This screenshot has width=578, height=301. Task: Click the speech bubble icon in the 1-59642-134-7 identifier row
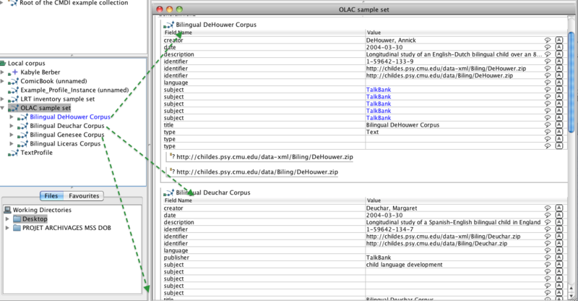pyautogui.click(x=548, y=229)
